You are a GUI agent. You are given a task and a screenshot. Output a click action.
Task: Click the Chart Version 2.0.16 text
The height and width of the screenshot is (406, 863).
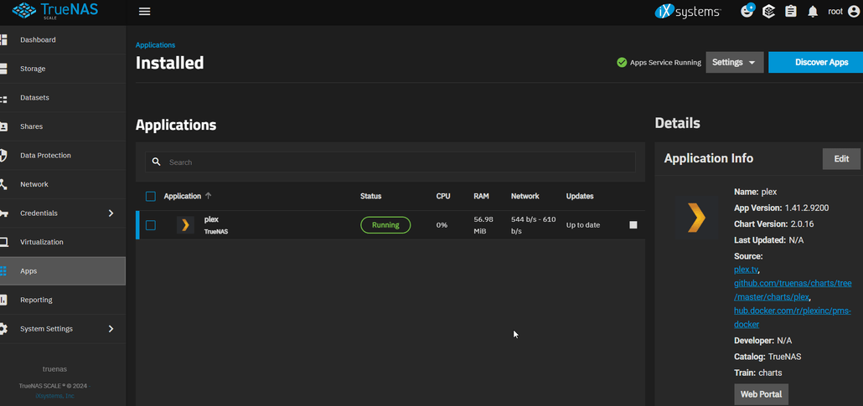pos(773,224)
